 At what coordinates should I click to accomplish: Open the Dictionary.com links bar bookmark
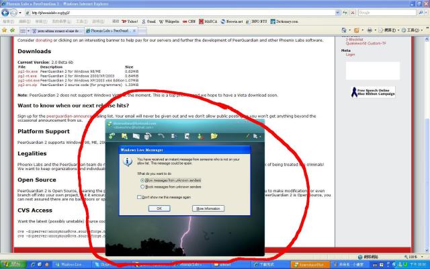click(x=284, y=22)
